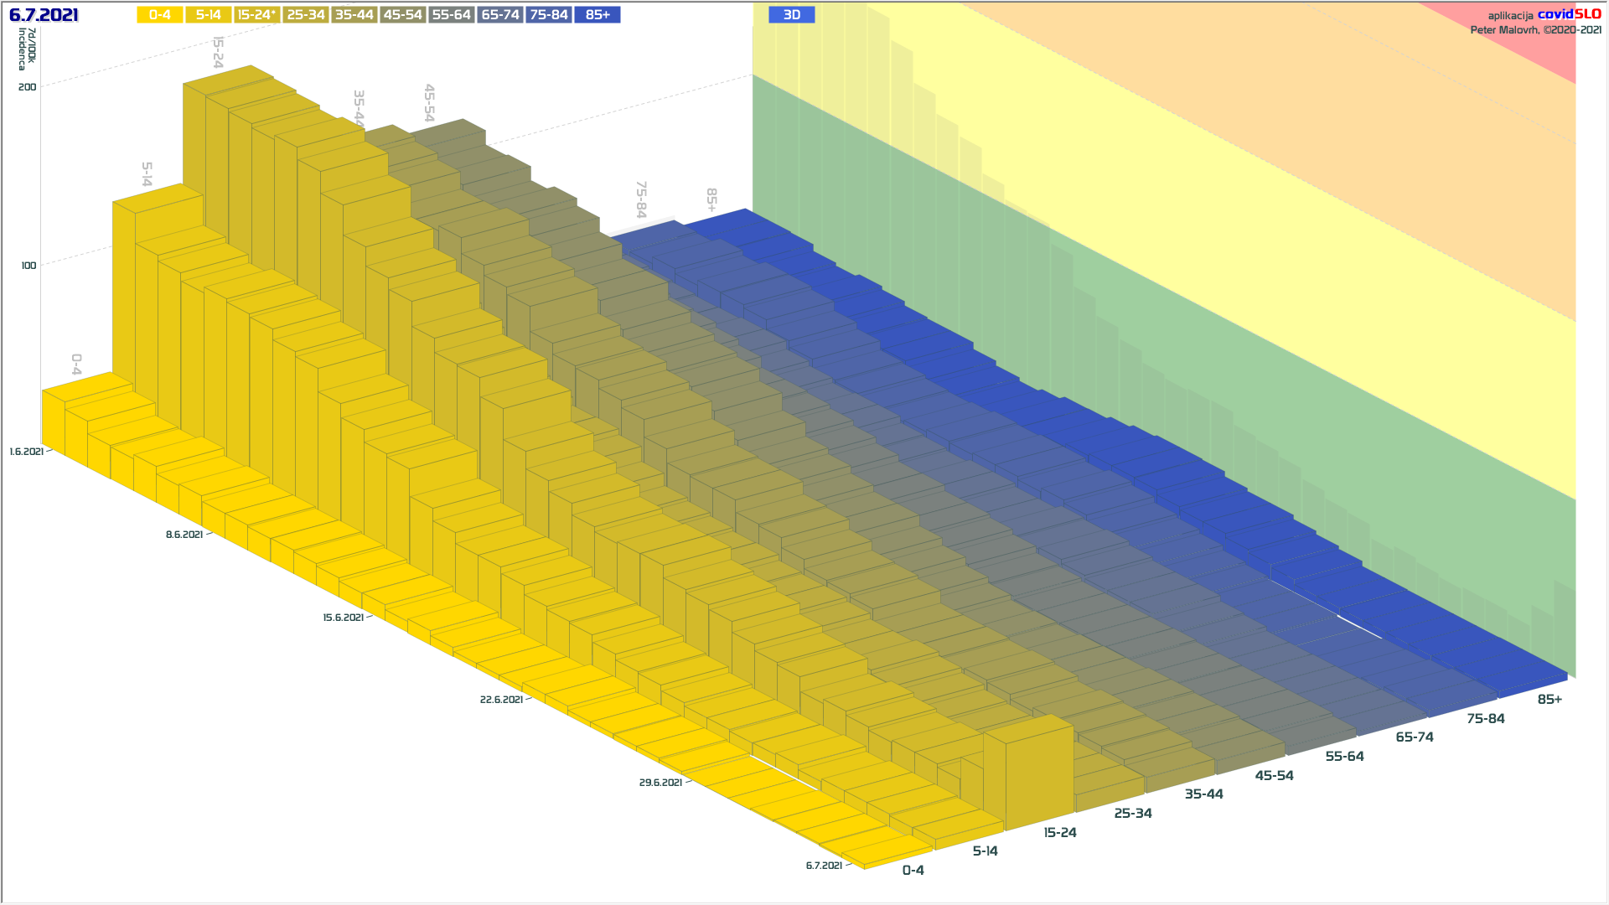Toggle the 65-74 age group legend button
The image size is (1609, 905).
[x=499, y=15]
